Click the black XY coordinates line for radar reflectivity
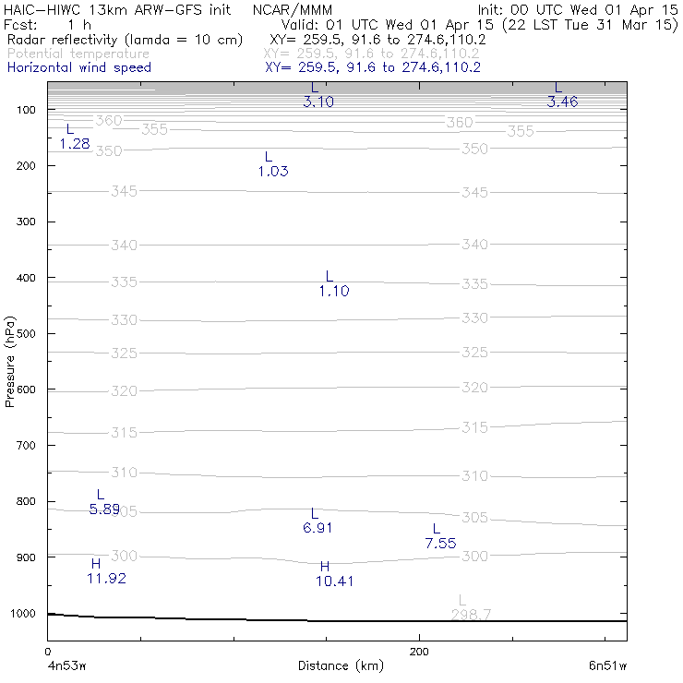683x683 pixels. click(x=377, y=40)
